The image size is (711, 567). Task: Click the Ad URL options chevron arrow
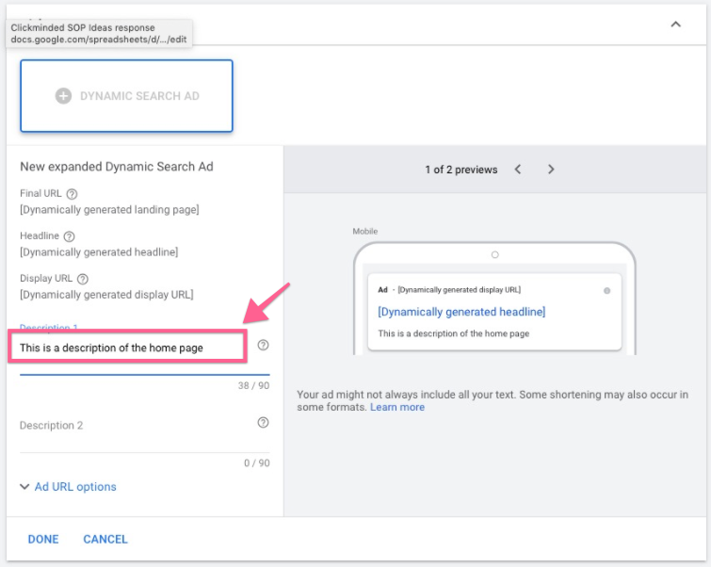[24, 487]
